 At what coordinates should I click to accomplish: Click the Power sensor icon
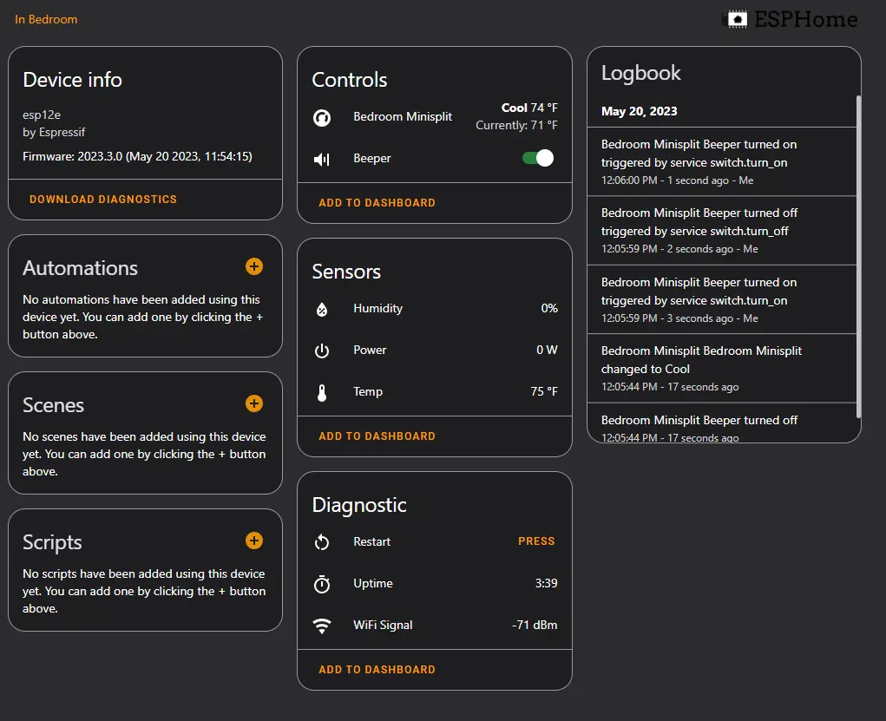coord(322,351)
